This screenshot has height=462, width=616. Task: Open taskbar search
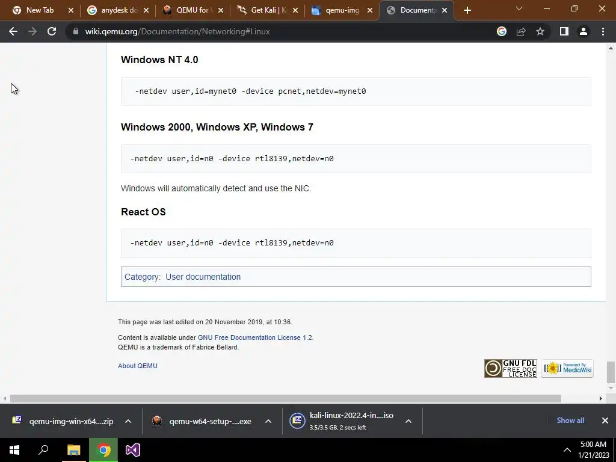pyautogui.click(x=43, y=450)
